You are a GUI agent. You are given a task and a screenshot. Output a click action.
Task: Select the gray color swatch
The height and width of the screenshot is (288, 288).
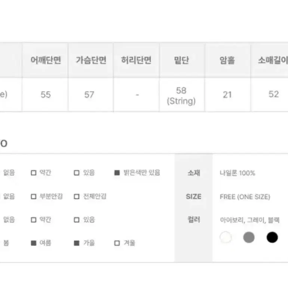[x=249, y=237]
